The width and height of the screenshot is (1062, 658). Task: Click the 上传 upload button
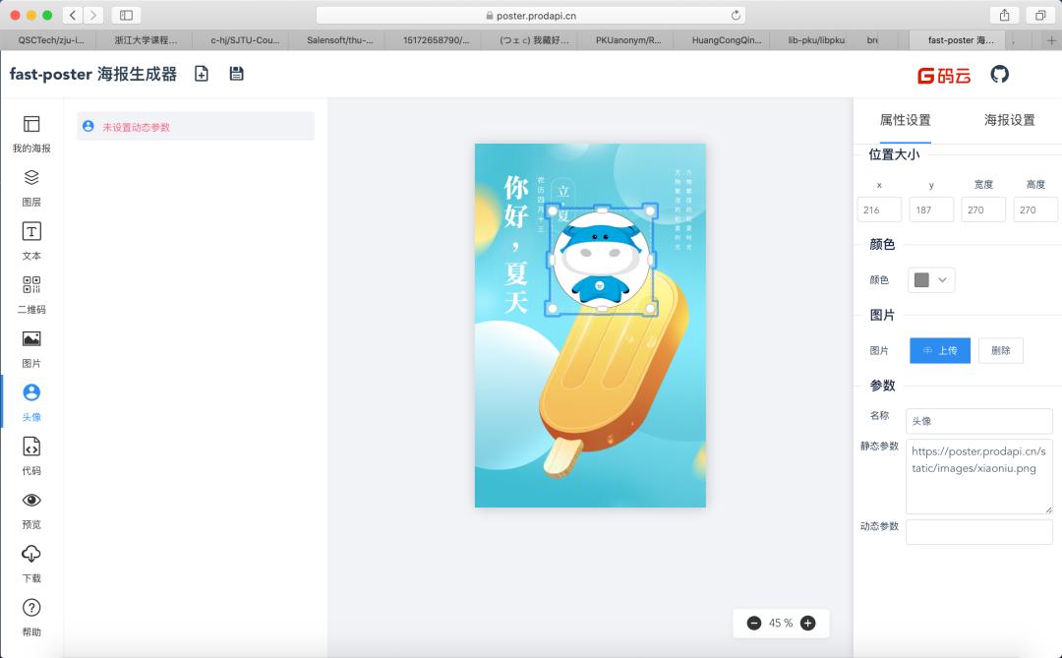pos(939,350)
